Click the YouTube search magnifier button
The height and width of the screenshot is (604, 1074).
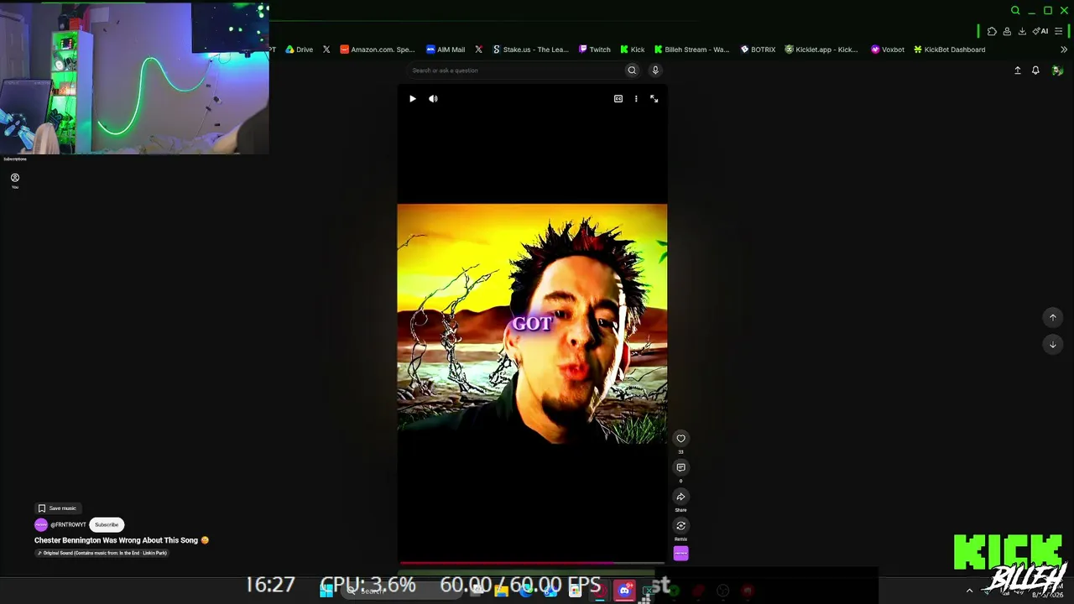point(632,70)
